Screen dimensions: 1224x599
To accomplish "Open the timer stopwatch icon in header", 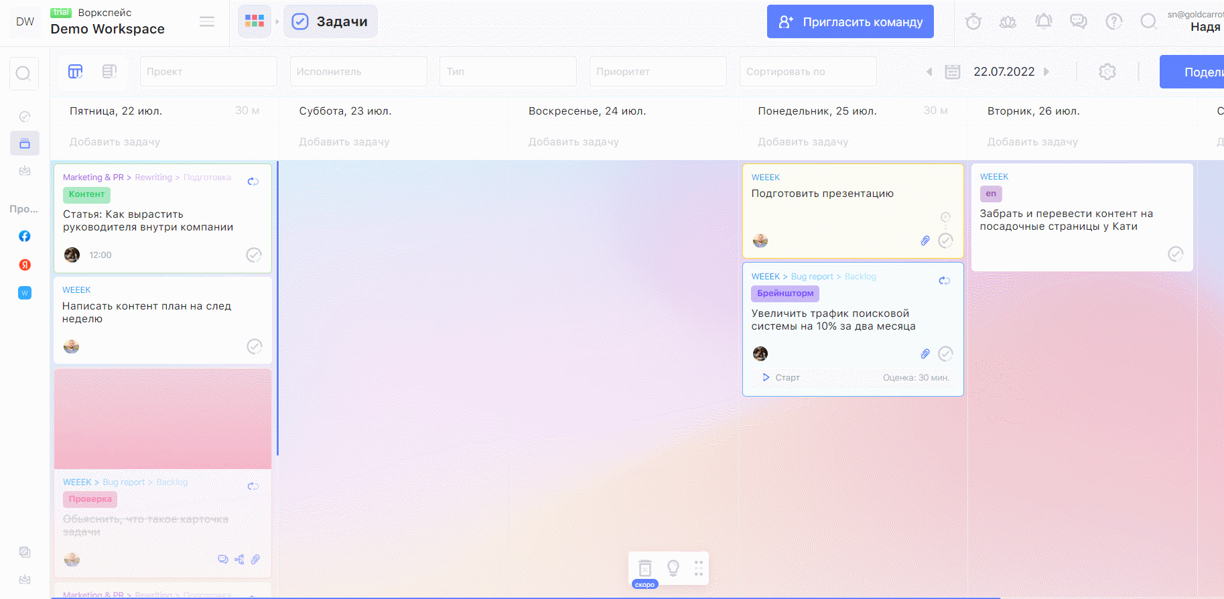I will 973,22.
